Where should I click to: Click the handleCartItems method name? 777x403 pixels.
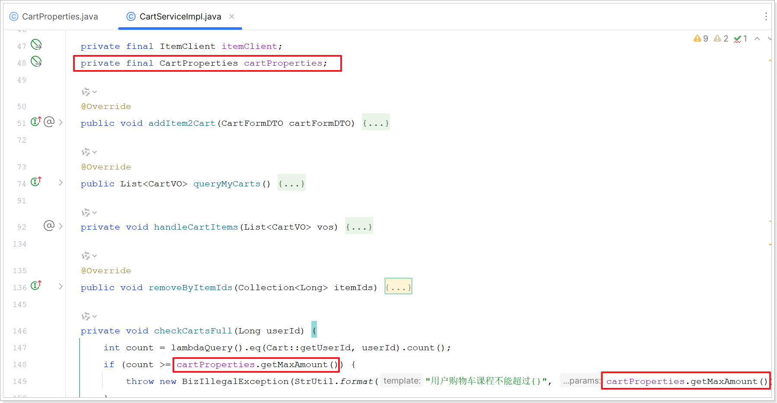click(196, 227)
